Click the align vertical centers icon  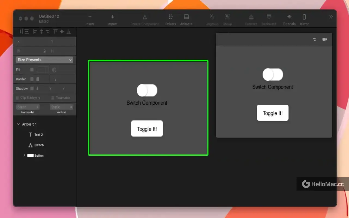click(x=62, y=32)
